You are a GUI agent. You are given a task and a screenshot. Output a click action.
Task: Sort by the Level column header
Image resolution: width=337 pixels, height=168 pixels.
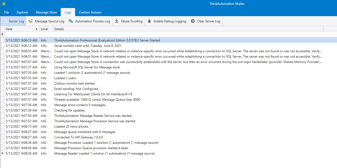tap(46, 29)
